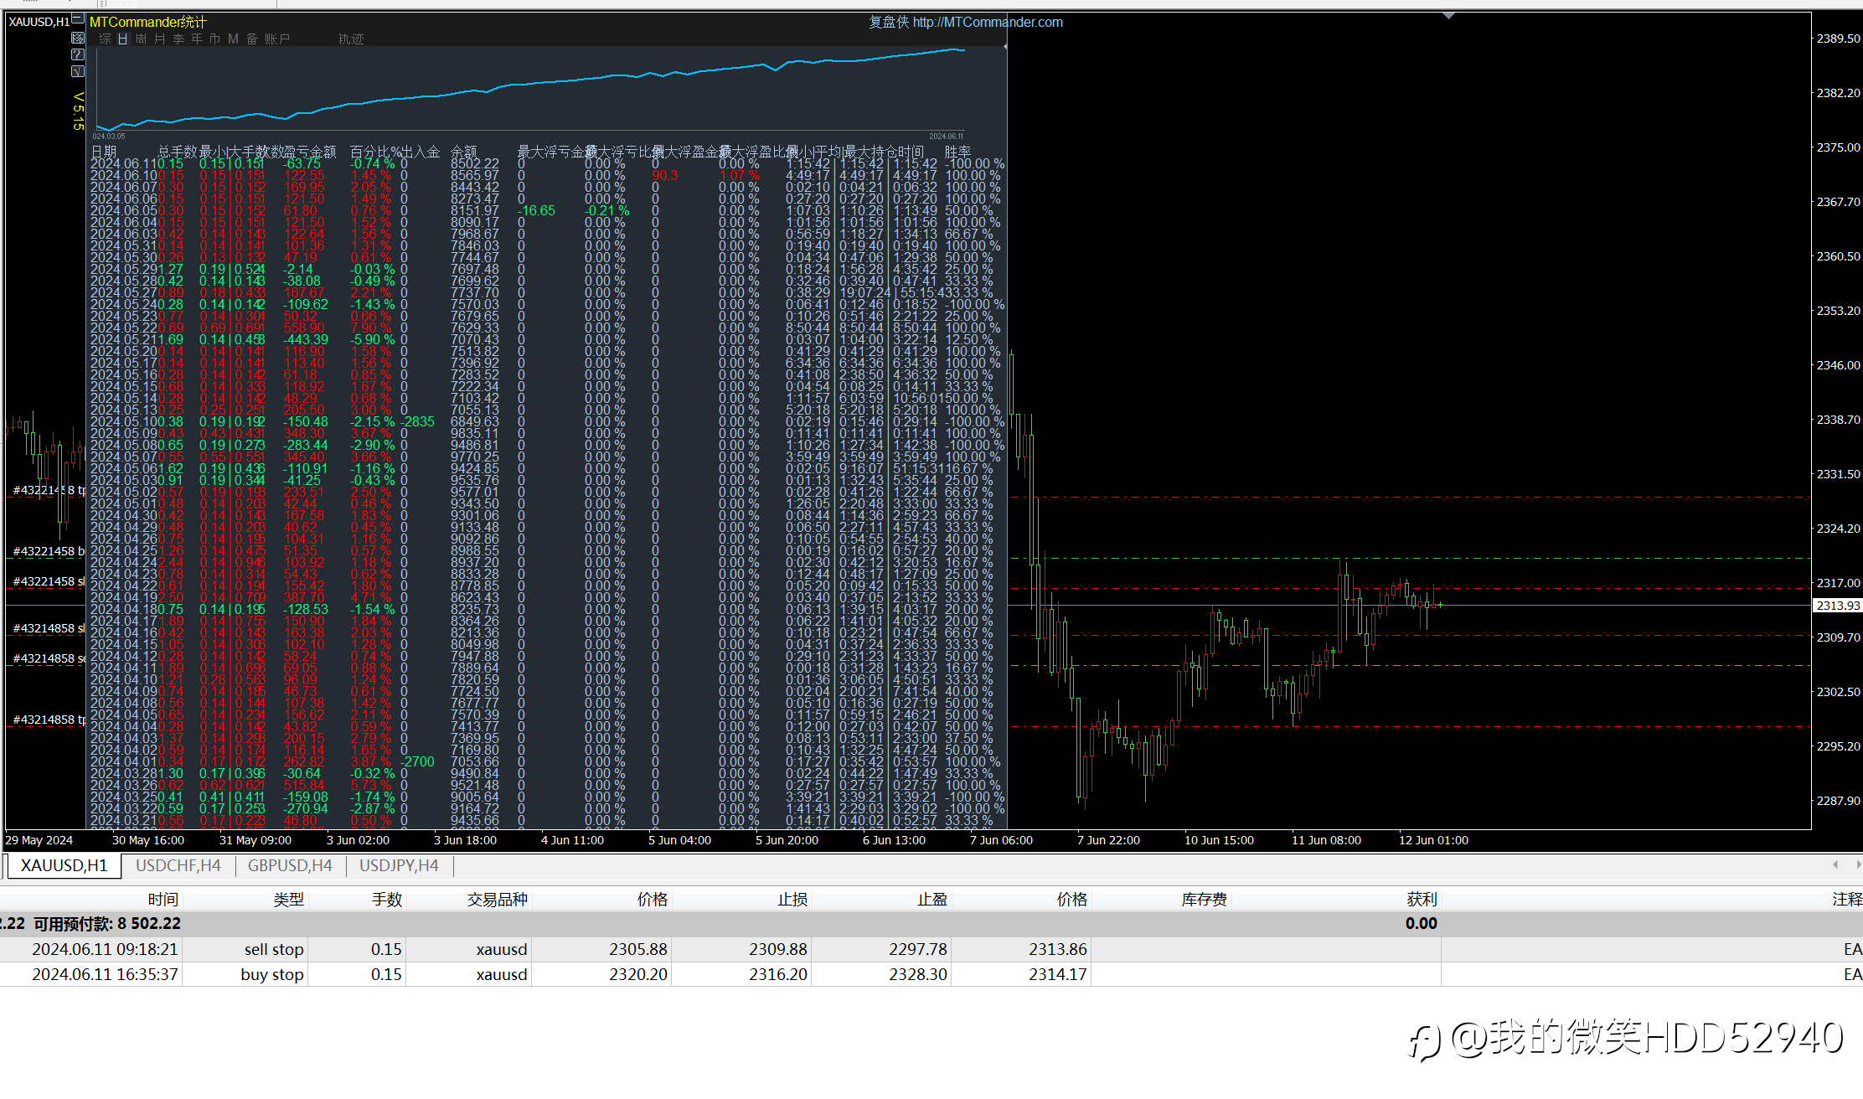The image size is (1863, 1099).
Task: Click the -2700 withdrawal value
Action: (x=418, y=762)
